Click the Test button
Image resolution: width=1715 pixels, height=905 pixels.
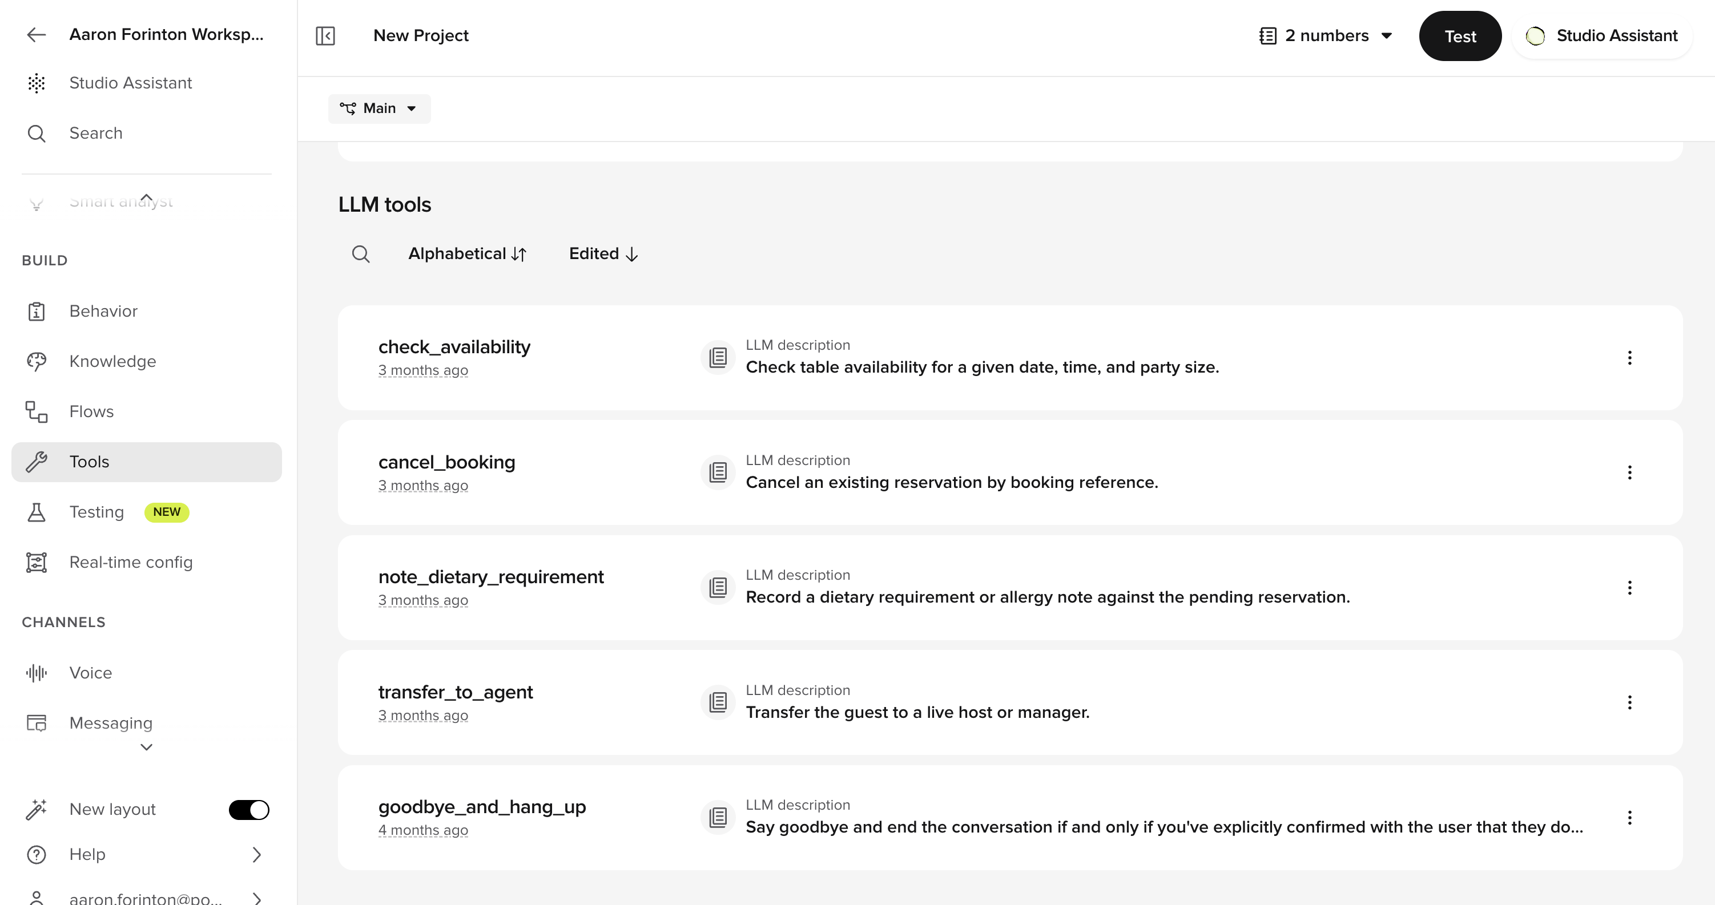click(1460, 36)
